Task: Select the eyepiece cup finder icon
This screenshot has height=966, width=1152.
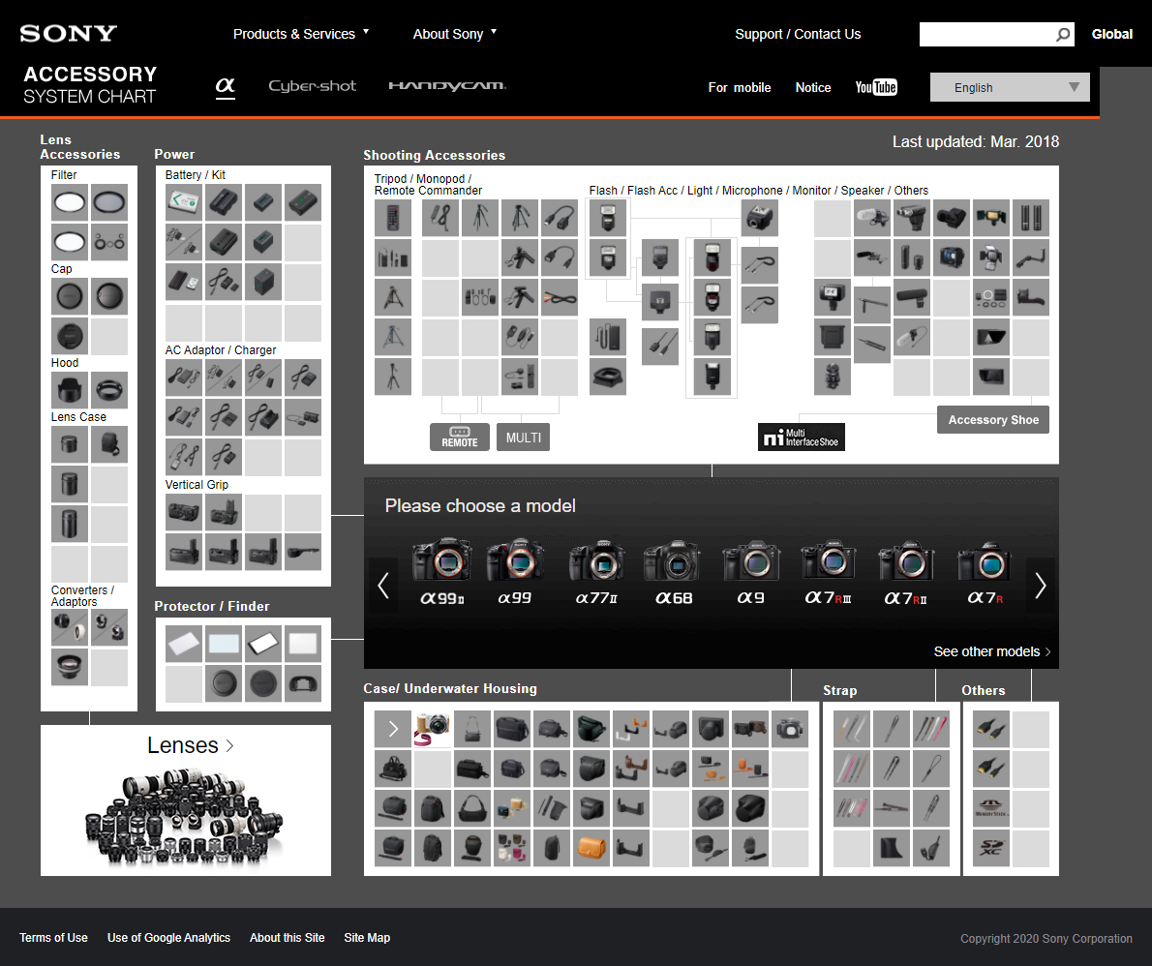Action: point(303,684)
